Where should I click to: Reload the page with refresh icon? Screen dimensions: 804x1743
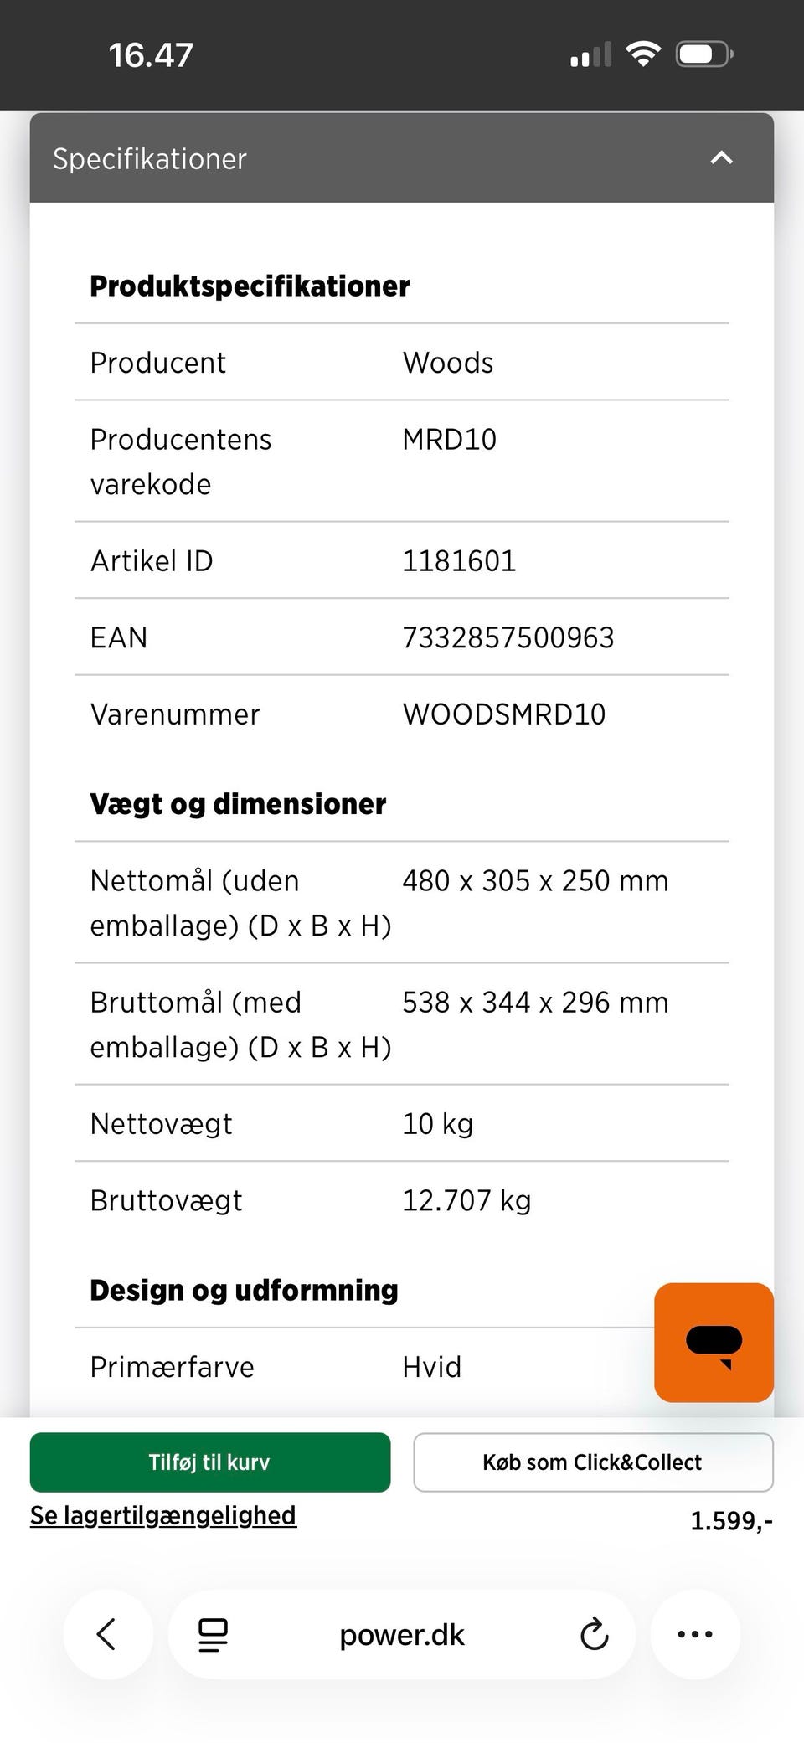click(x=594, y=1633)
